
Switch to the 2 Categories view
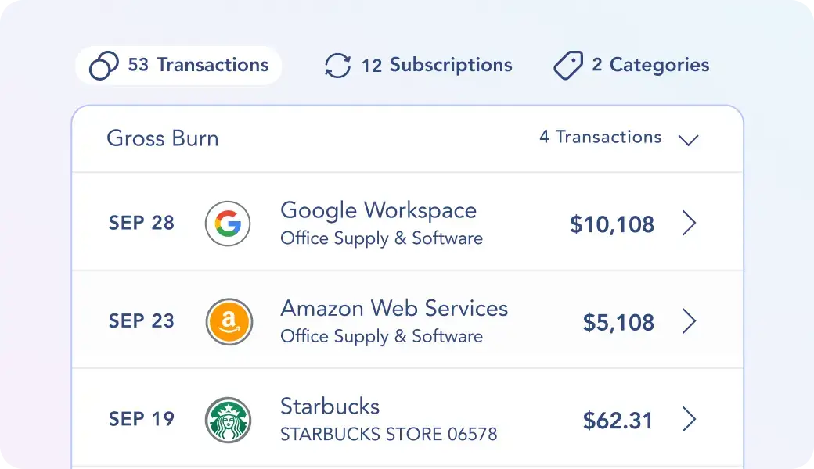[x=631, y=66]
